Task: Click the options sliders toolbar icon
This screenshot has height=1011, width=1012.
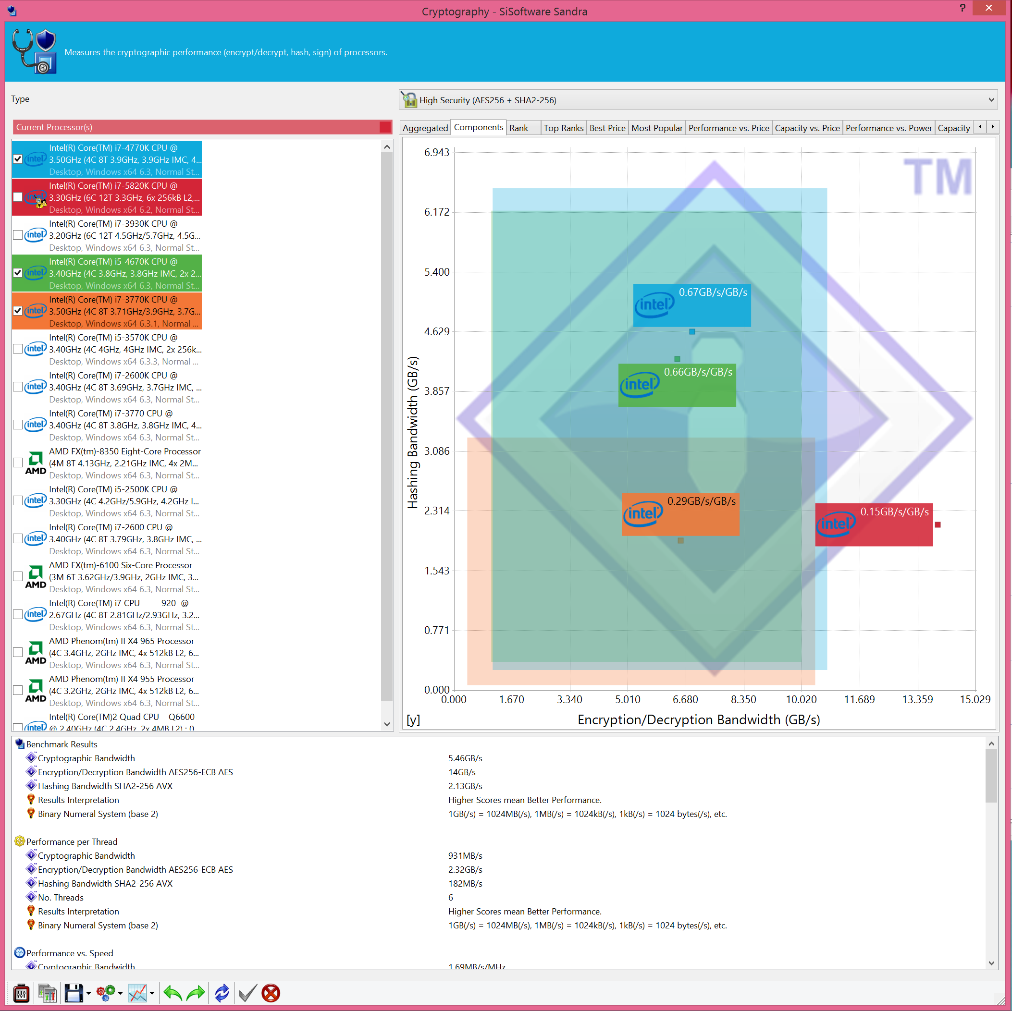Action: coord(21,993)
